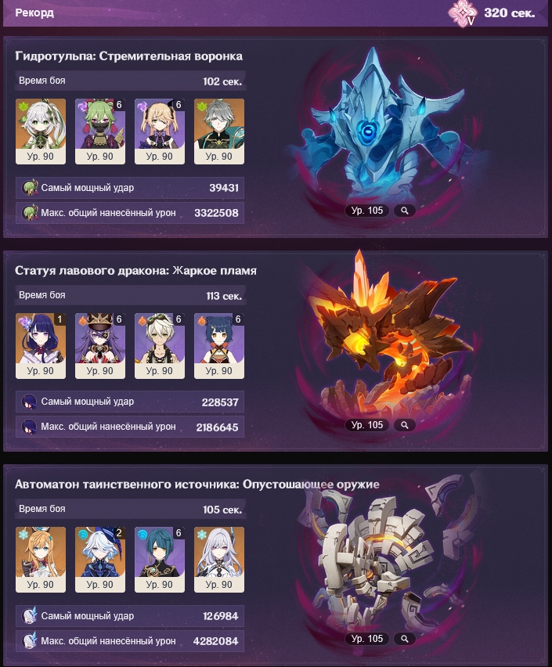The width and height of the screenshot is (552, 667).
Task: Click small avatar beside 2186645 total damage
Action: [x=30, y=427]
